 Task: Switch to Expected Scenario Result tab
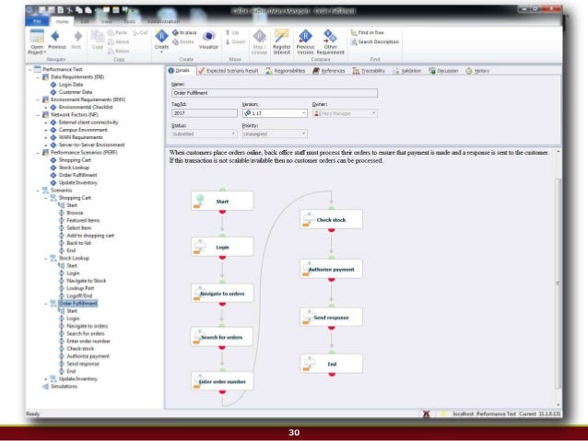tap(229, 71)
